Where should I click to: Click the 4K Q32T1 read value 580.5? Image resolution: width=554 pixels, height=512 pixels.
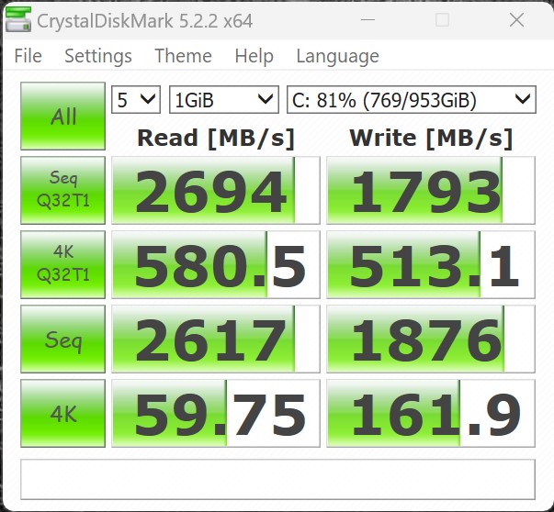click(216, 264)
